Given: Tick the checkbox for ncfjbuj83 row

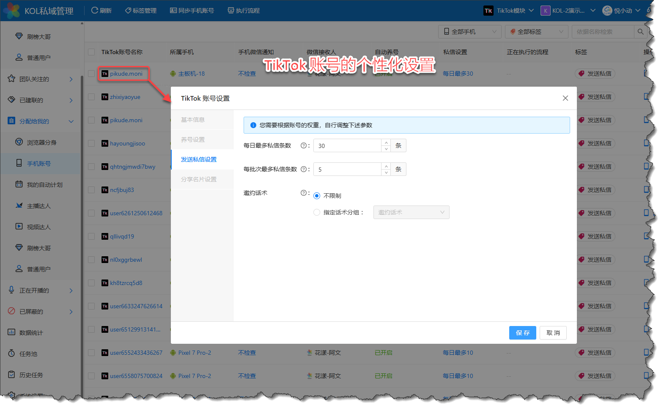Looking at the screenshot, I should pos(91,190).
